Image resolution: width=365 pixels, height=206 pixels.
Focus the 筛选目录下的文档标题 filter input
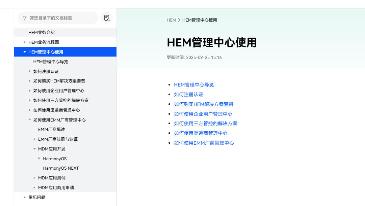[x=61, y=18]
